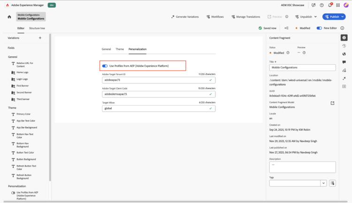
Task: Open Manage Translations
Action: (x=246, y=17)
